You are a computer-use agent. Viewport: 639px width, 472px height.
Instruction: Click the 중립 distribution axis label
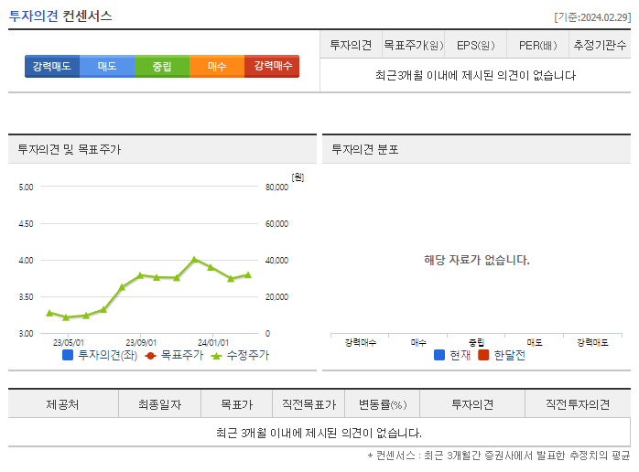pos(476,342)
